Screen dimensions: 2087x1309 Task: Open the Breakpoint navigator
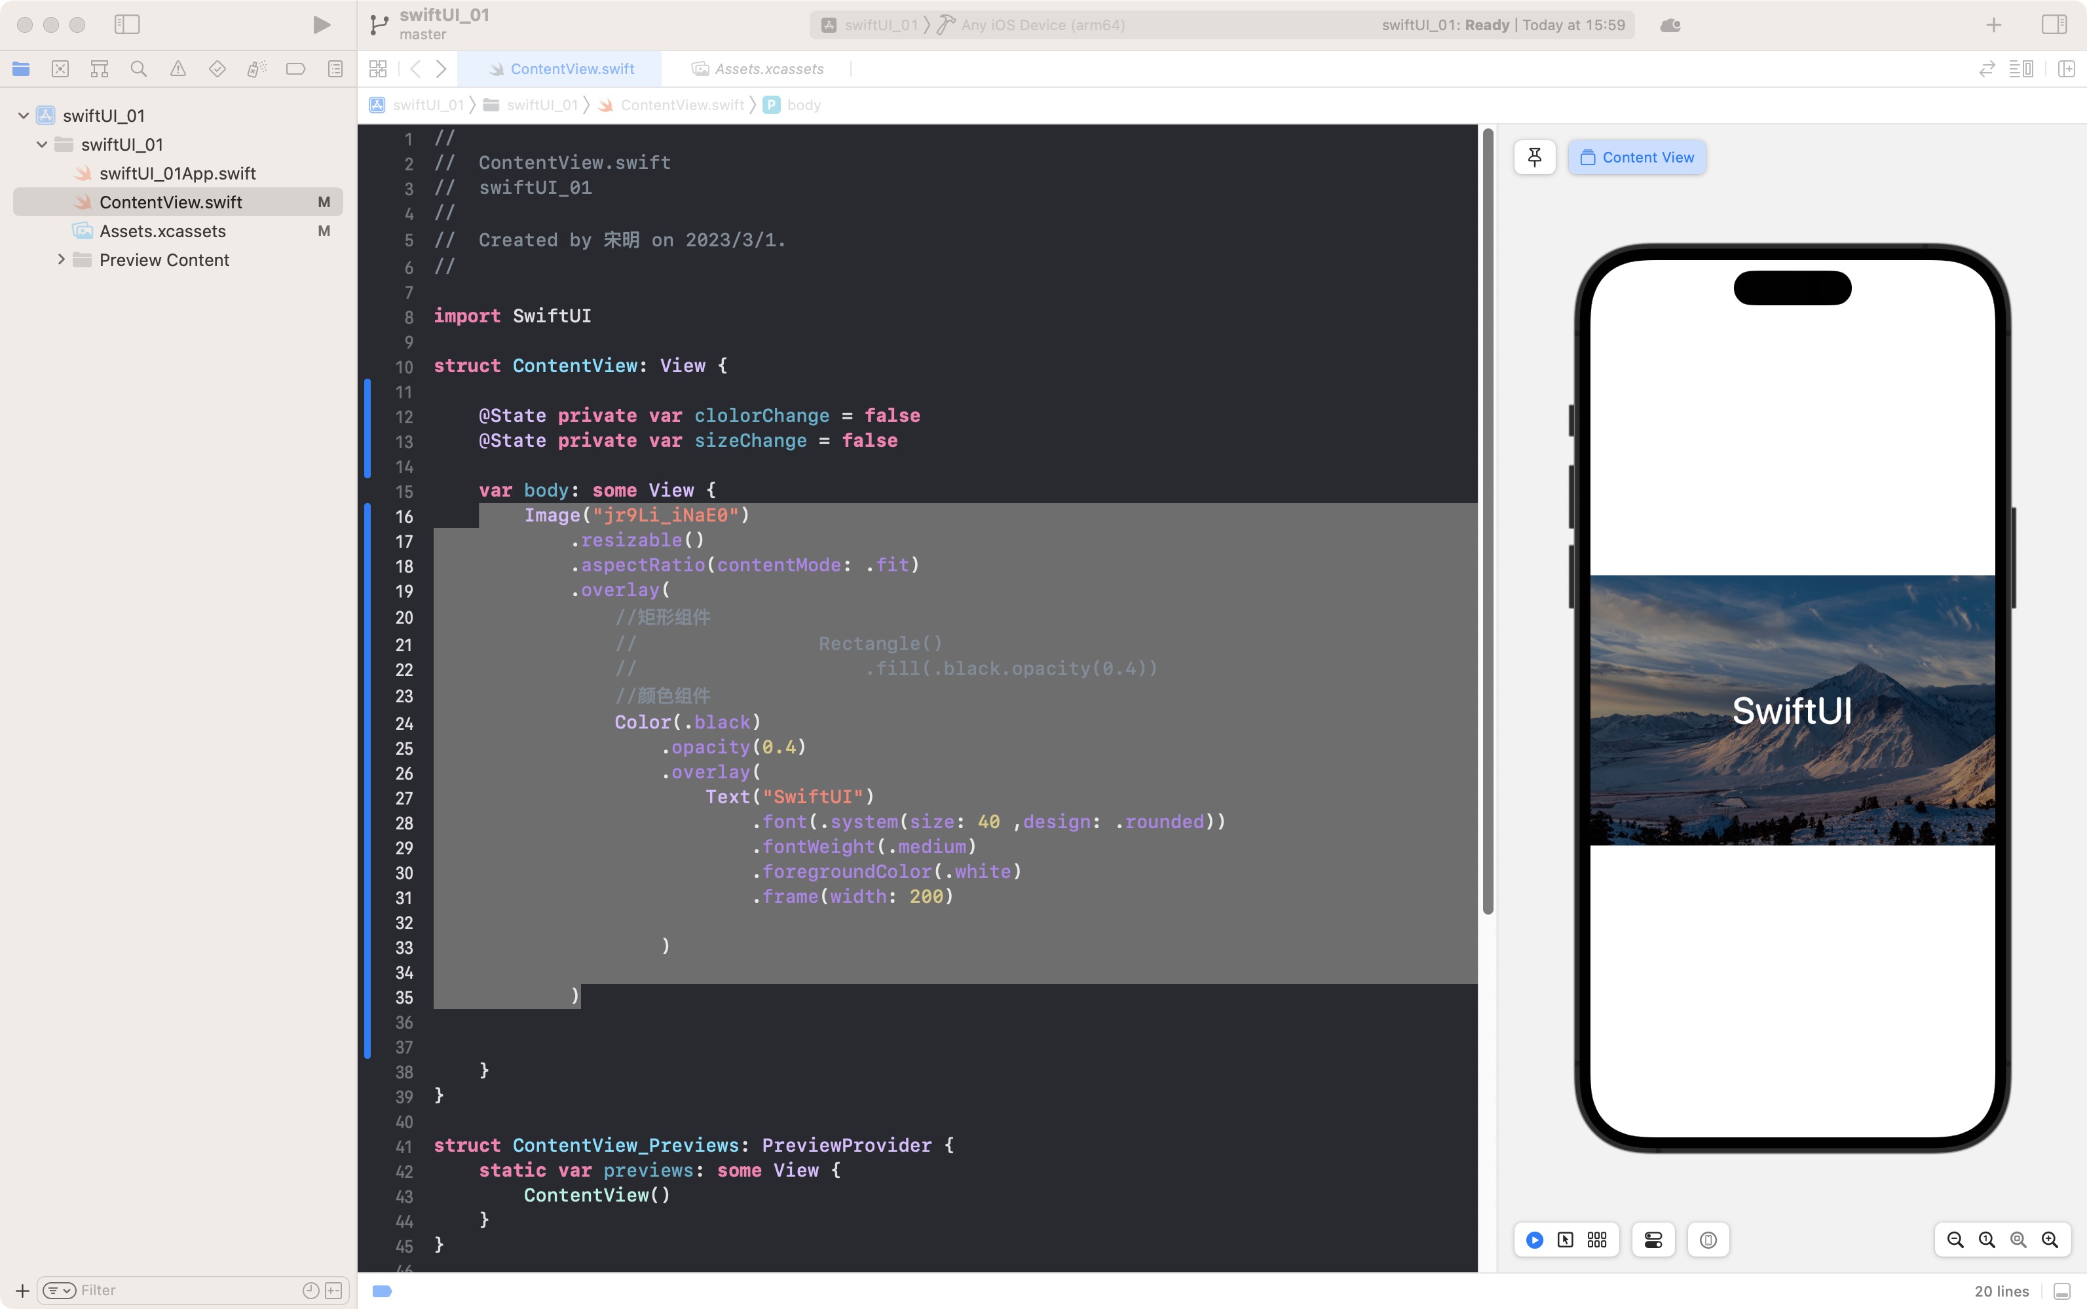[296, 68]
